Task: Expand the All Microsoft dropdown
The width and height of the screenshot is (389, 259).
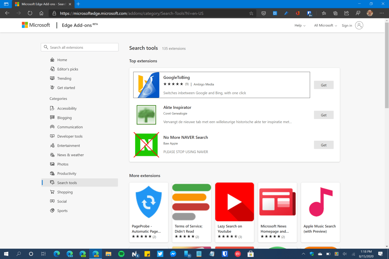Action: (x=325, y=25)
